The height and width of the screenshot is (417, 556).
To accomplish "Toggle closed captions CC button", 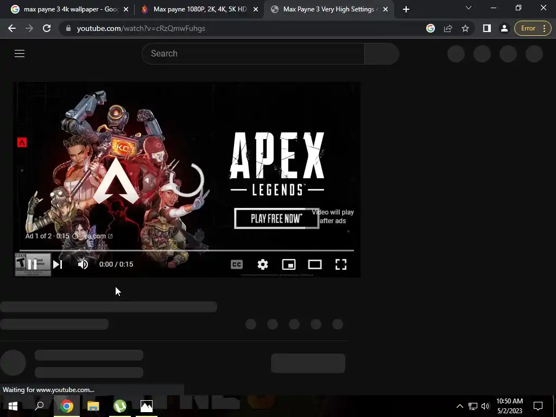I will tap(237, 264).
